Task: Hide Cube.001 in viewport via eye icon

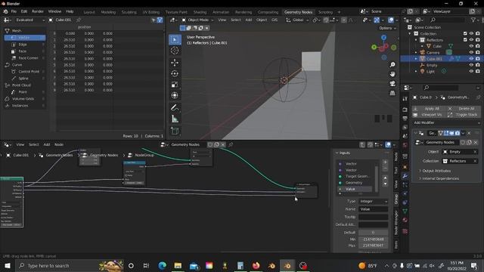Action: [471, 59]
